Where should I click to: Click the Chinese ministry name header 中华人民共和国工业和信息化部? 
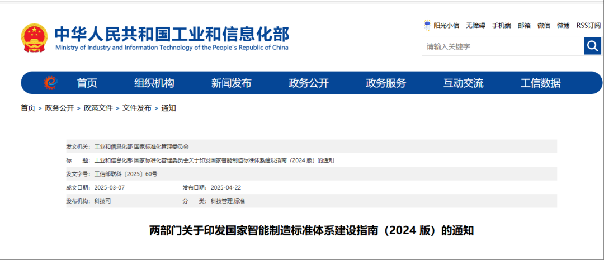(x=172, y=34)
